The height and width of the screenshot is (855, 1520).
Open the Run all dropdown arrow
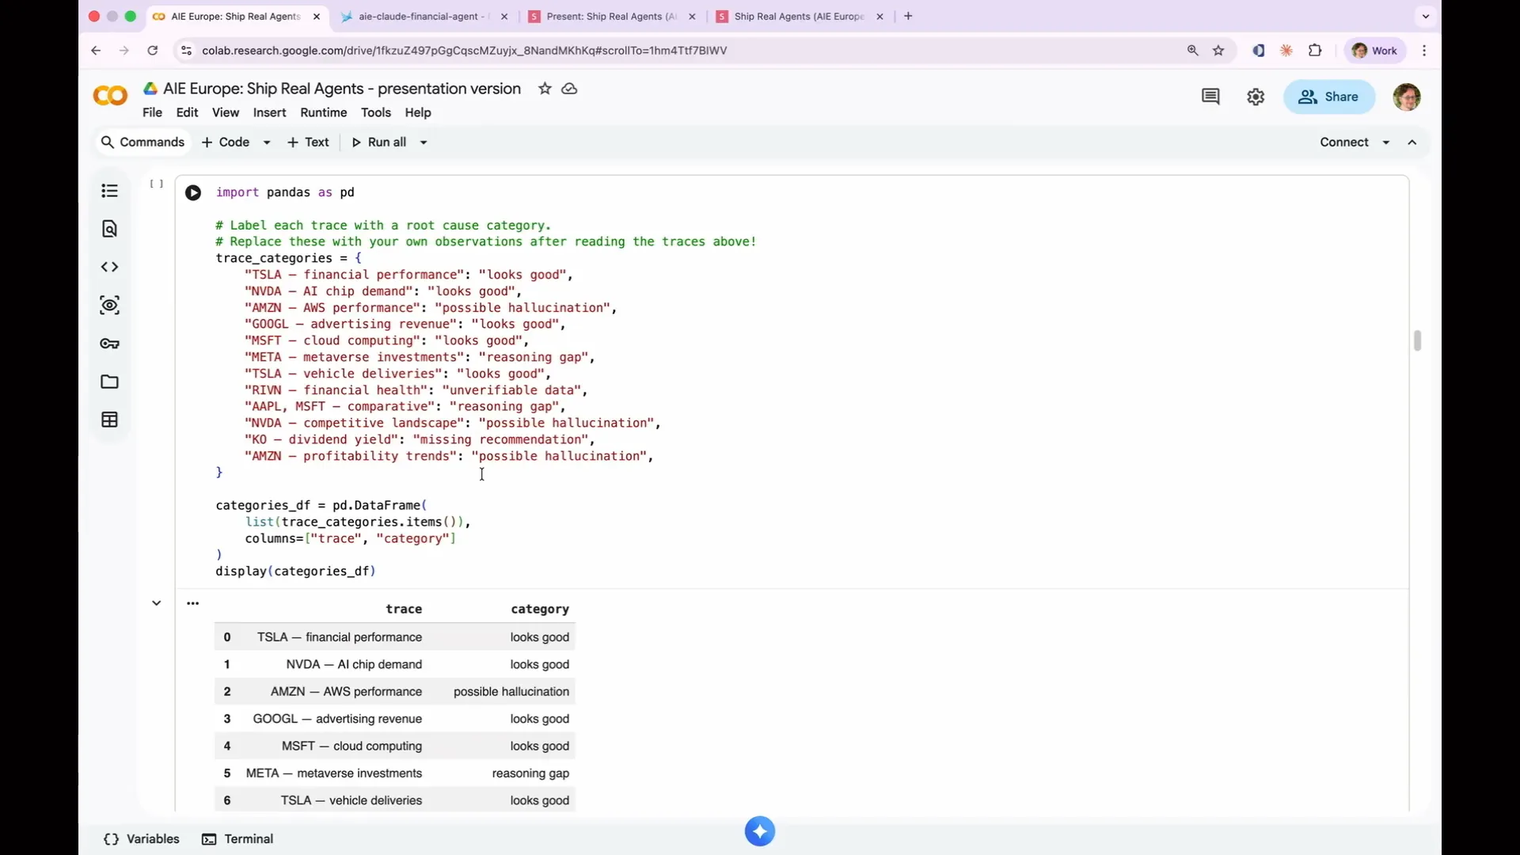424,142
